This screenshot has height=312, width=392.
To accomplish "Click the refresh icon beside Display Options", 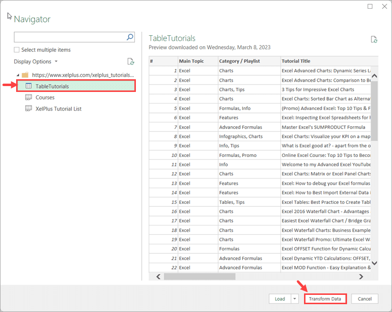I will pos(131,62).
